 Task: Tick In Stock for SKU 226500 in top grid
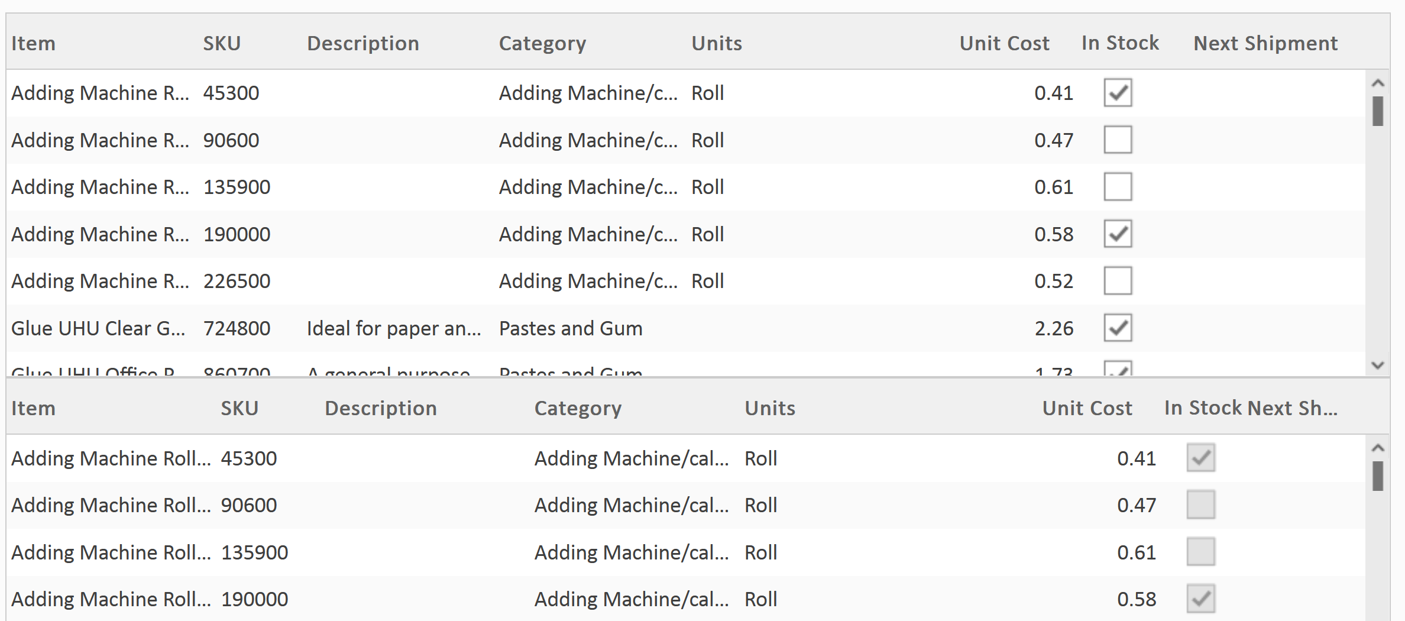(x=1118, y=281)
